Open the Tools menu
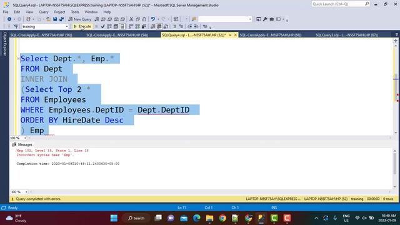 (x=75, y=12)
